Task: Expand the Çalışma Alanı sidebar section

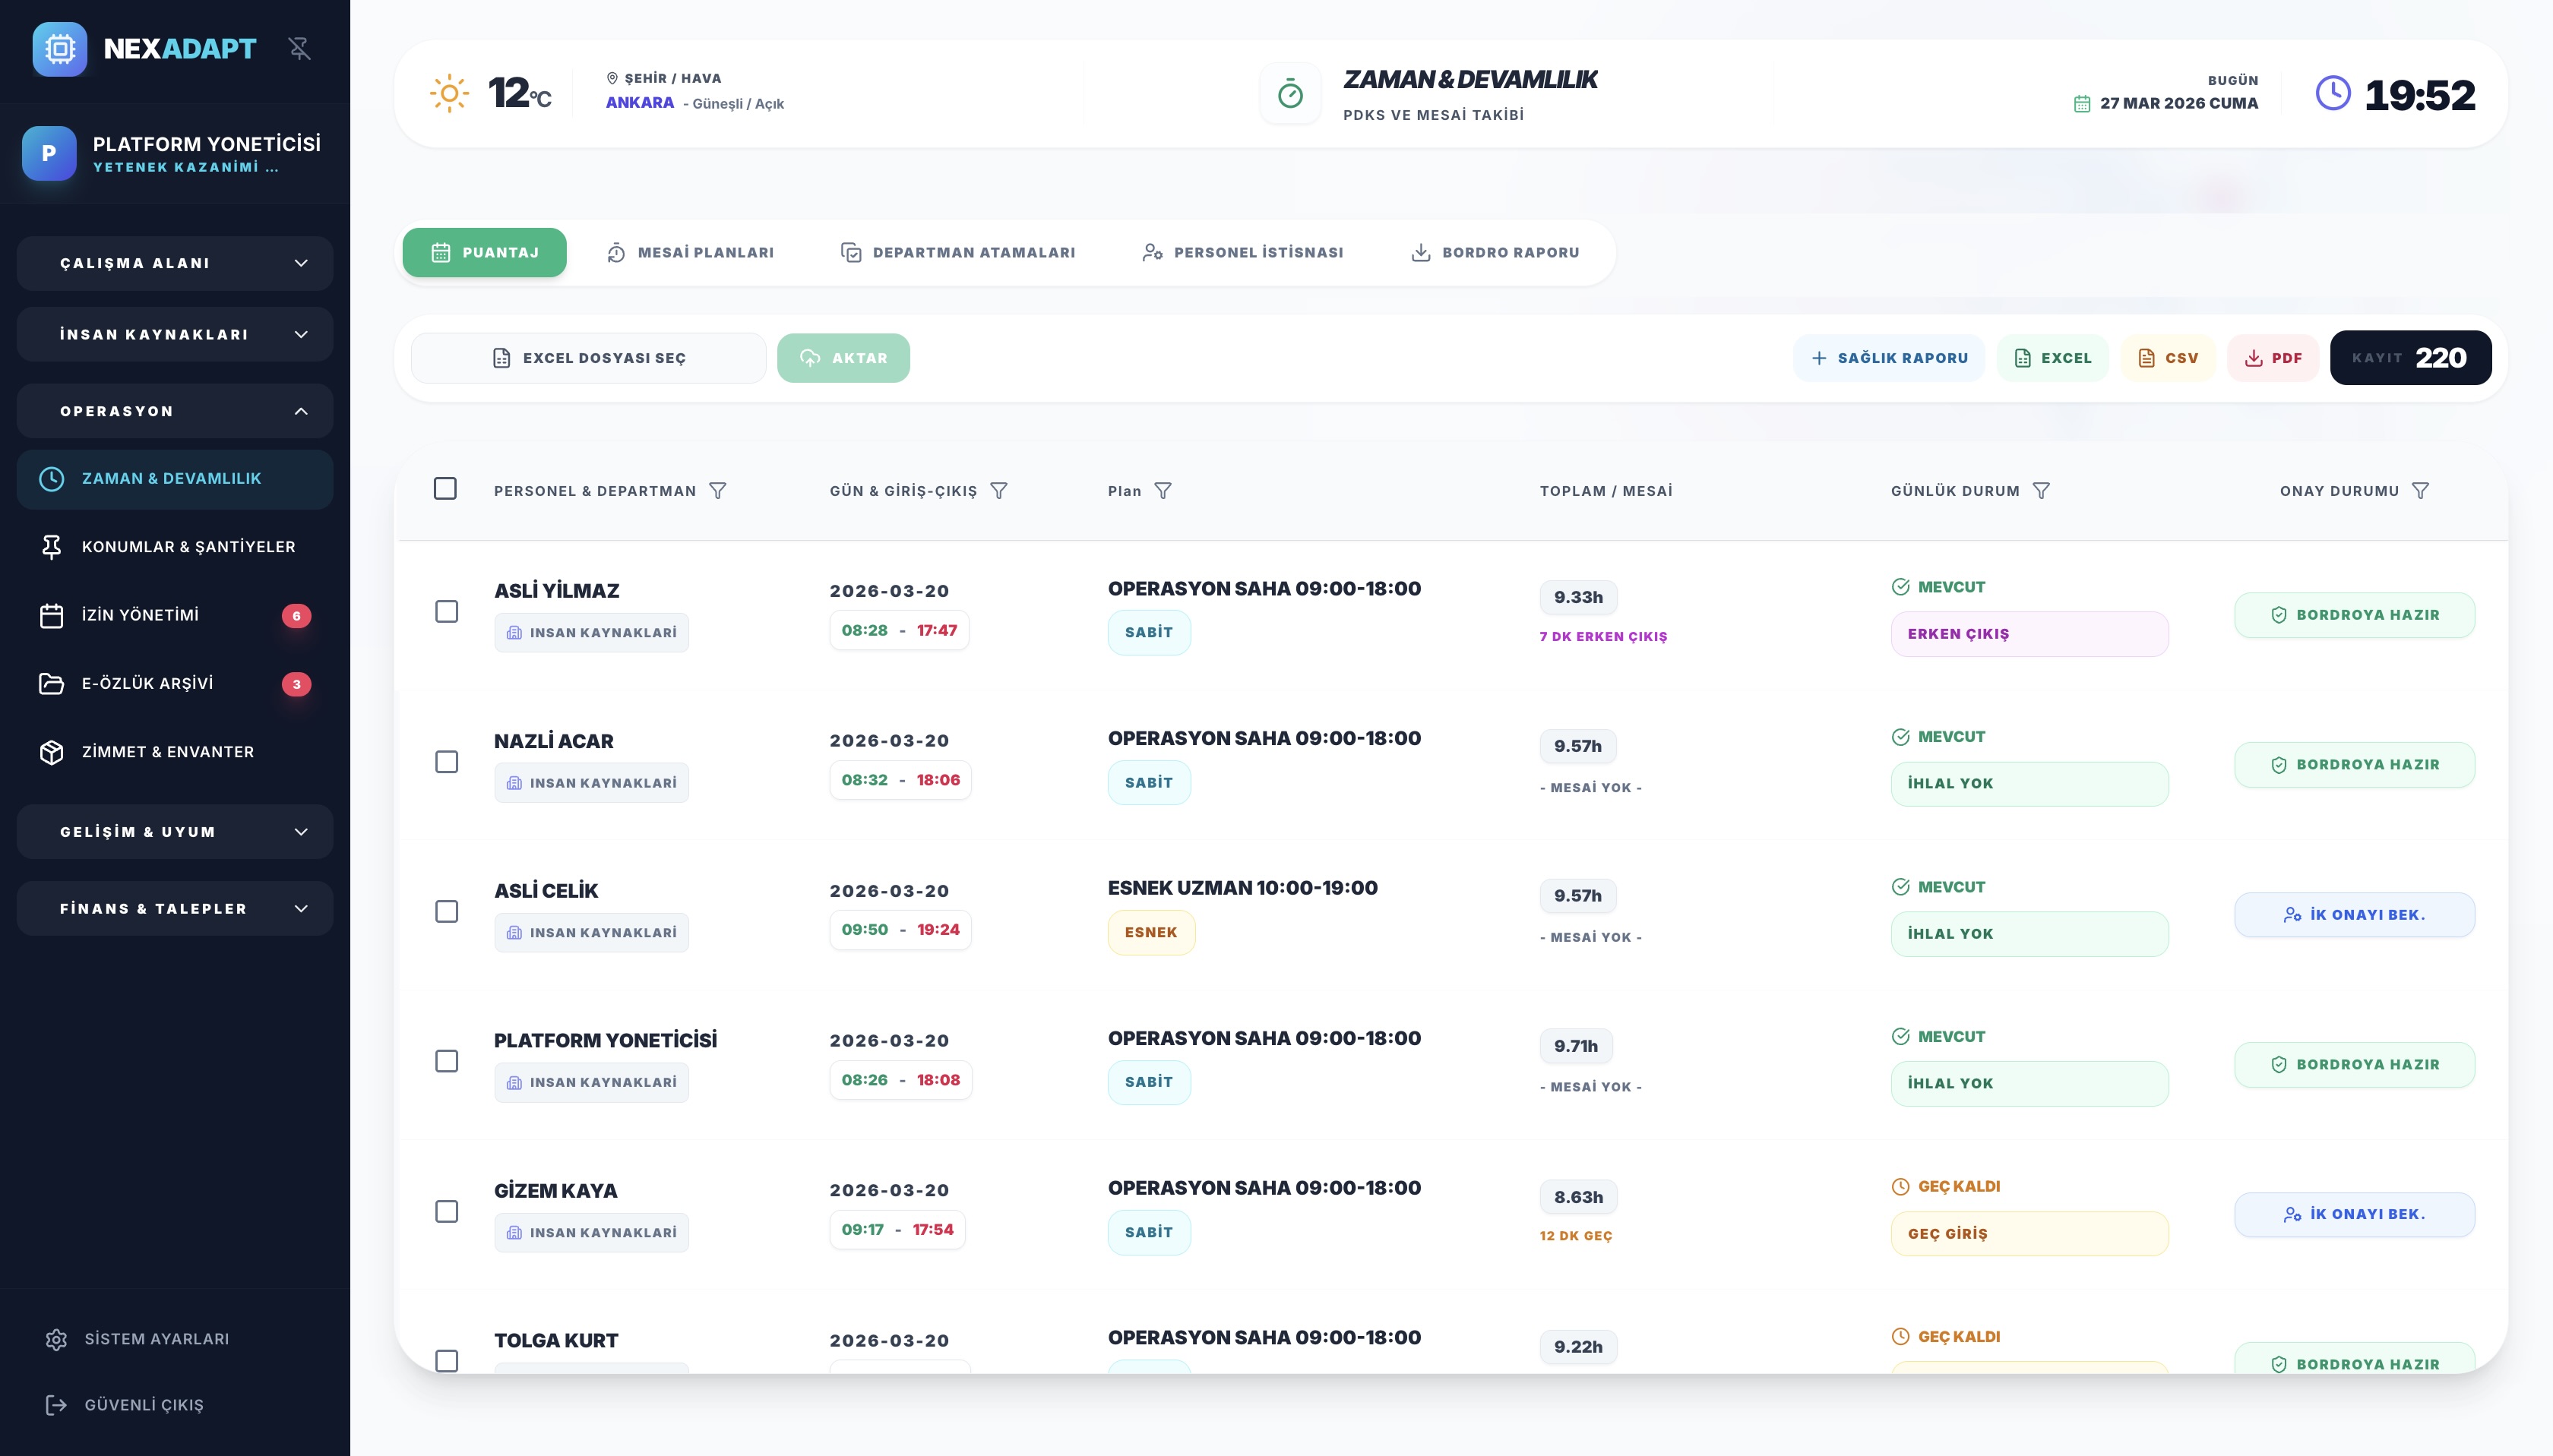Action: click(x=175, y=263)
